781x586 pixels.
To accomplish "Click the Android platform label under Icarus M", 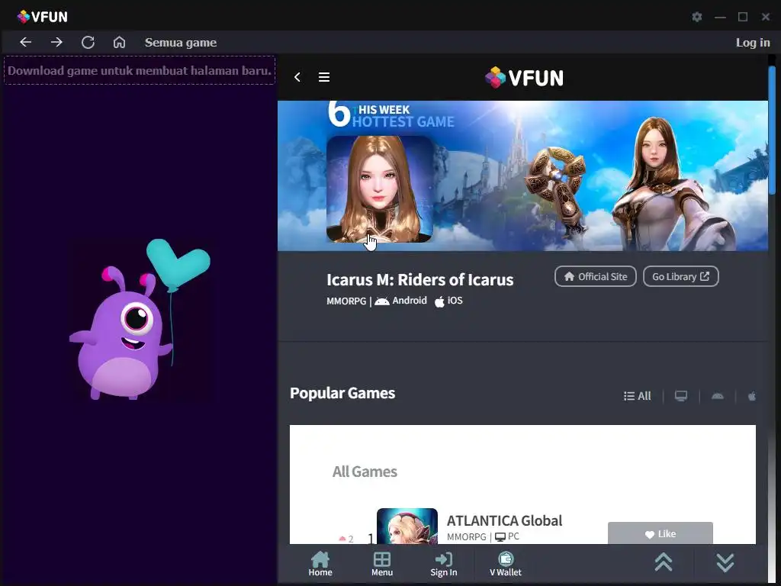I will pos(401,301).
